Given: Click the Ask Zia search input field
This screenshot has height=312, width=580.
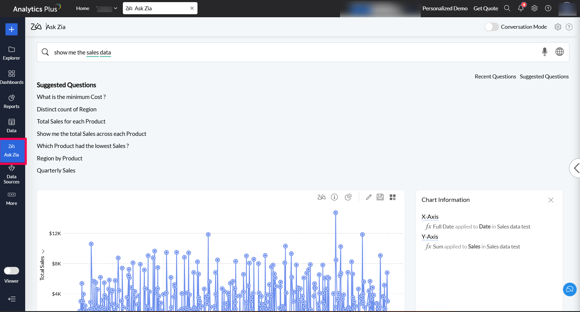Looking at the screenshot, I should 291,52.
